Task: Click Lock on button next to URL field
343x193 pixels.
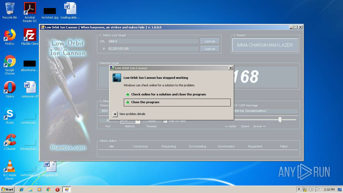Action: (210, 41)
